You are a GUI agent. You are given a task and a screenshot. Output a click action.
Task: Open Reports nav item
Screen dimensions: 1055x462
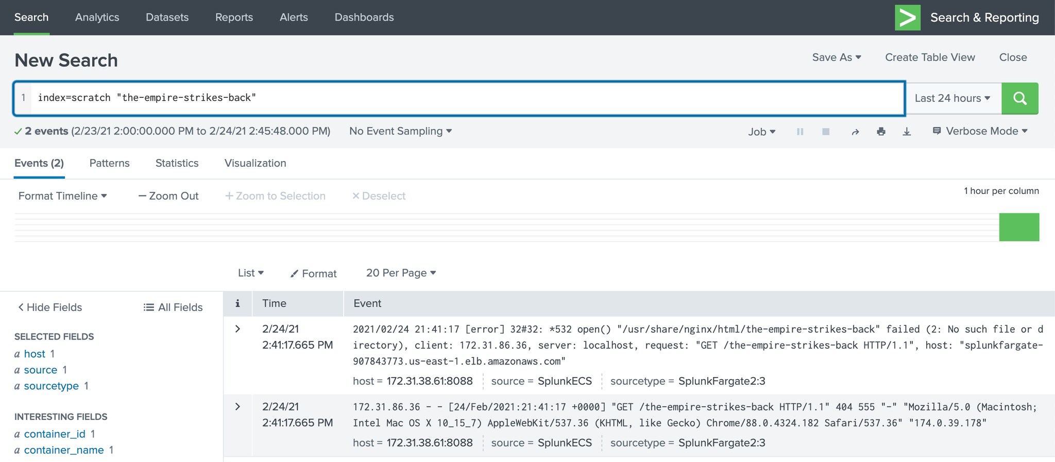click(x=234, y=17)
